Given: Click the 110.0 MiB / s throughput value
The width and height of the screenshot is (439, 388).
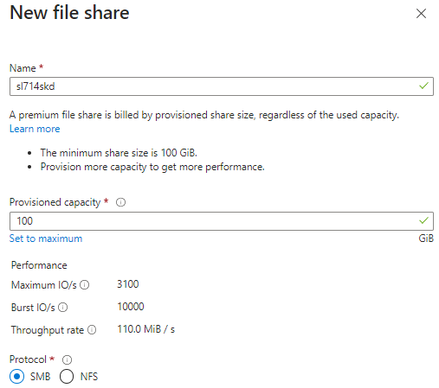Looking at the screenshot, I should tap(146, 329).
